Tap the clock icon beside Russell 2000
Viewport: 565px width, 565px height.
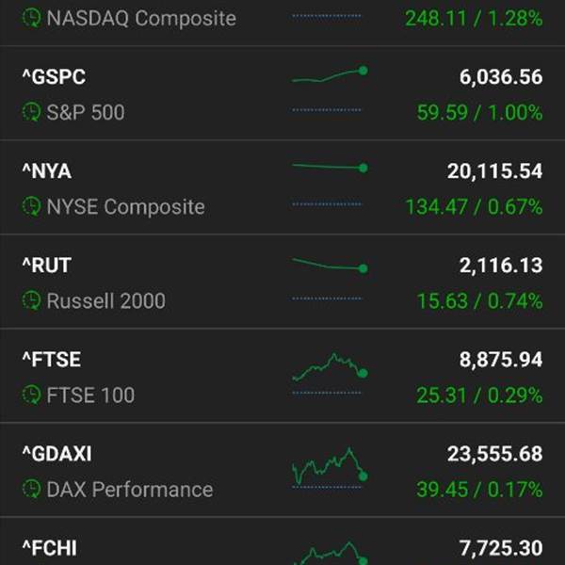tap(31, 300)
